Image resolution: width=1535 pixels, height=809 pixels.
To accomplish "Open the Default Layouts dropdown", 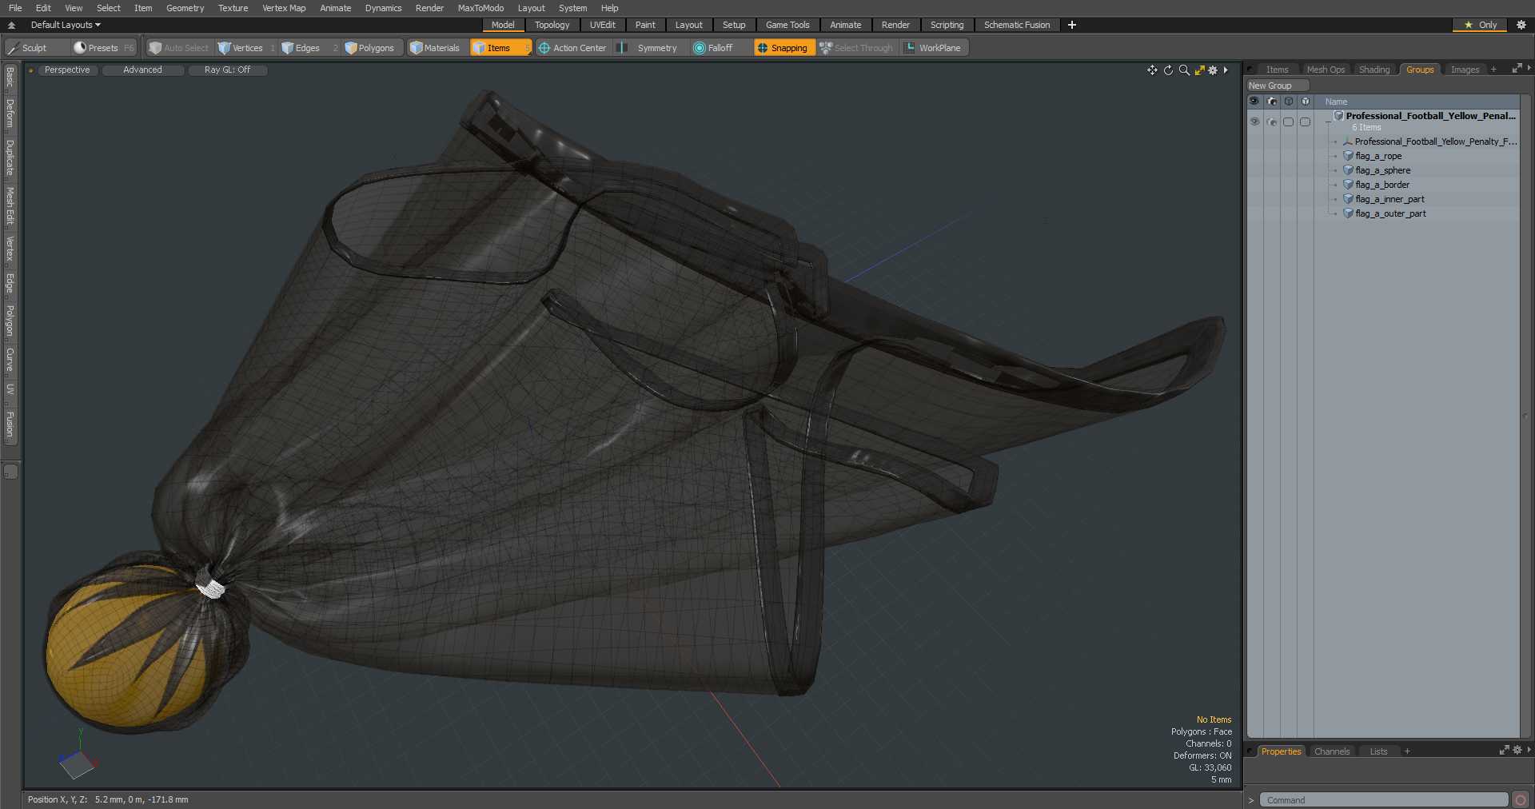I will tap(66, 25).
